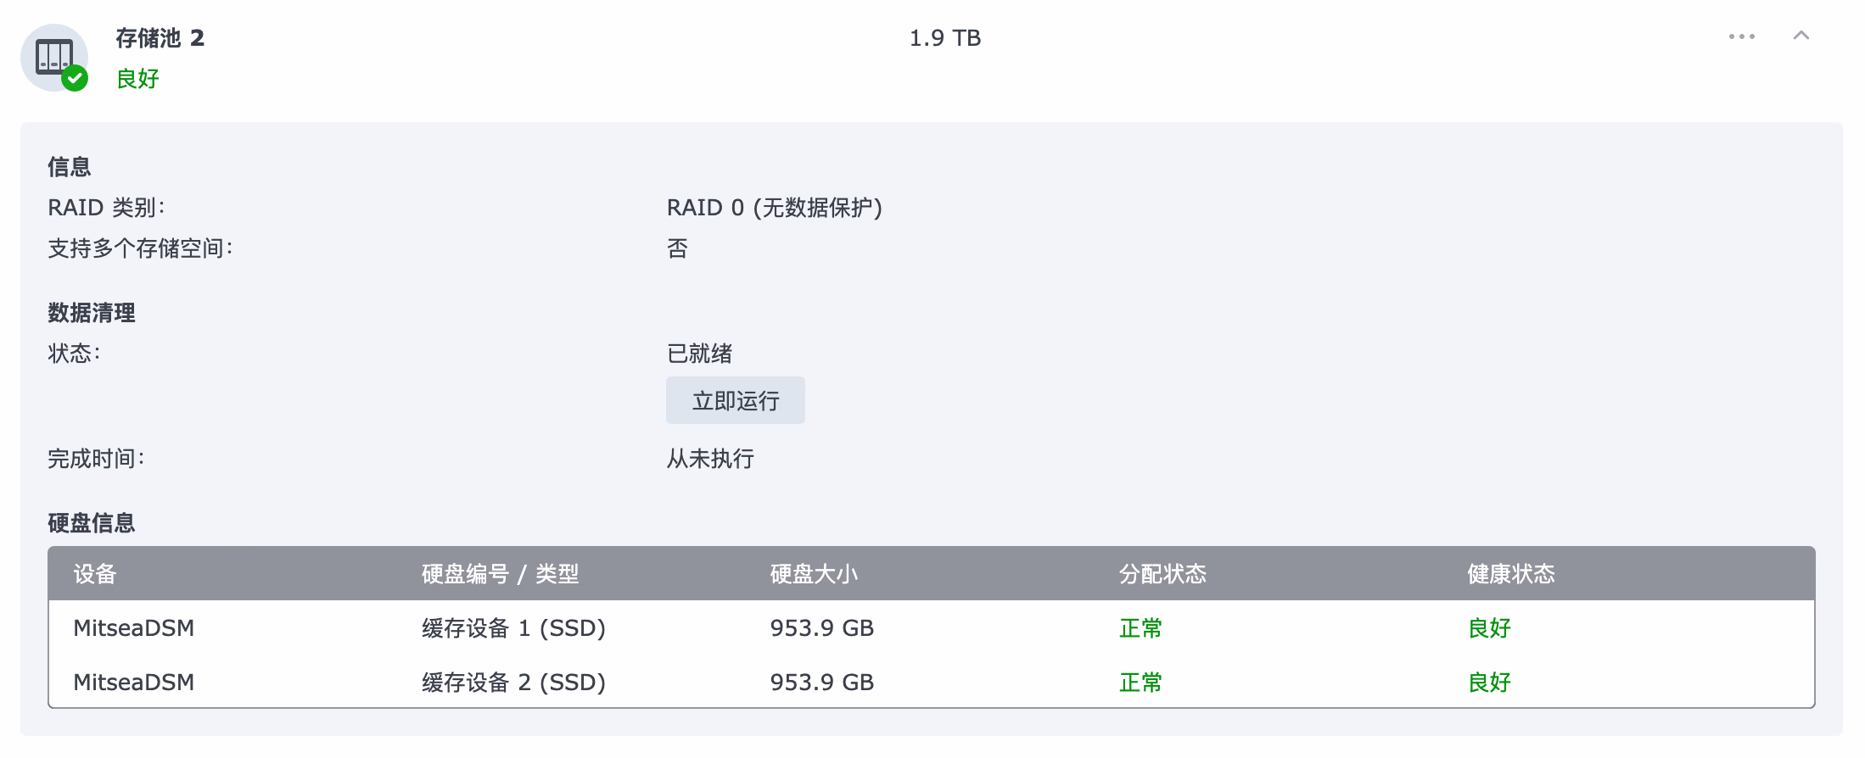Click 正常 status for 缓存设备 1
Screen dimensions: 1865x758
click(1140, 628)
